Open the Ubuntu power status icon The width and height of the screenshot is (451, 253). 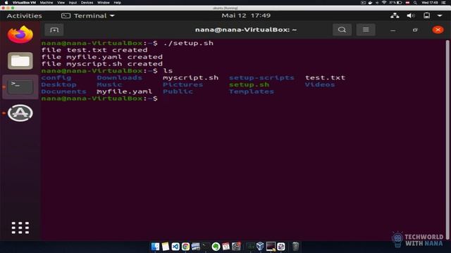[426, 15]
